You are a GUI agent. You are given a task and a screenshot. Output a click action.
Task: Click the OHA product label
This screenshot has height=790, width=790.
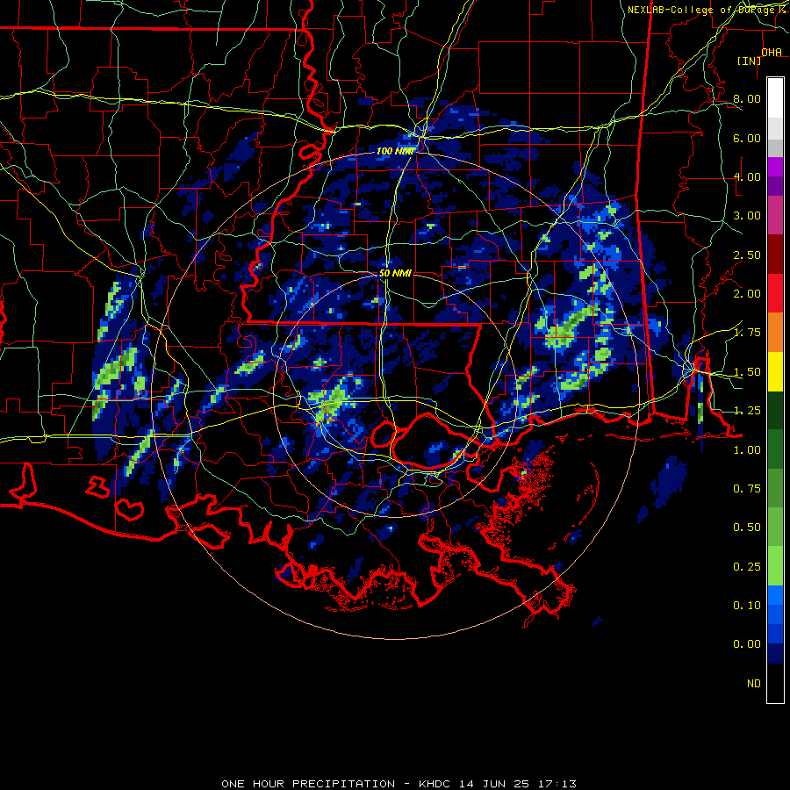tap(772, 53)
